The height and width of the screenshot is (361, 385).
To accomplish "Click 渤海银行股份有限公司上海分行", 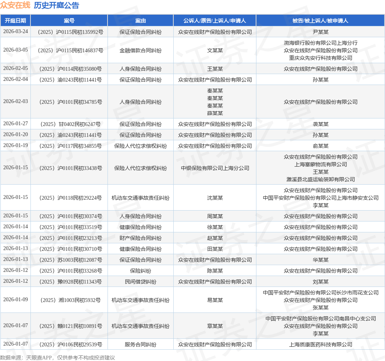I will (320, 43).
